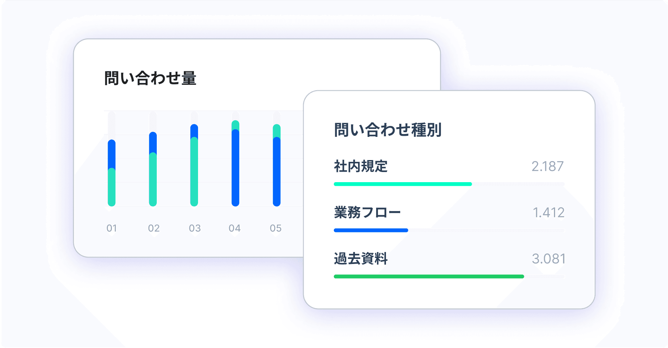Click the 05 axis label

(276, 228)
